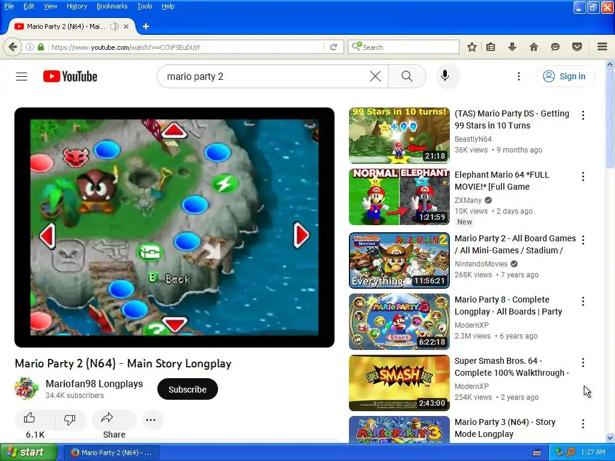The height and width of the screenshot is (461, 615).
Task: Open more actions below the video
Action: [x=151, y=420]
